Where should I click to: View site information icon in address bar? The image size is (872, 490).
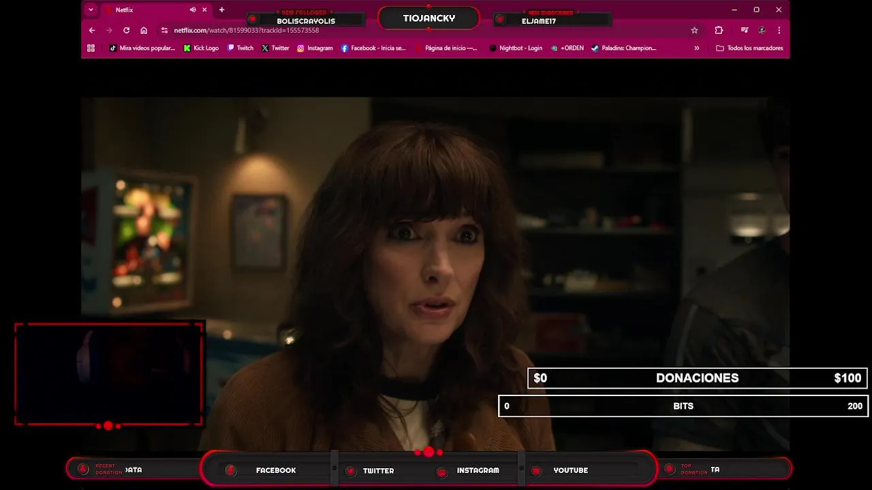pos(164,31)
